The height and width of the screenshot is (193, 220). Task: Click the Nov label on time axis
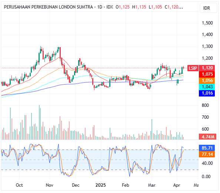(50, 185)
